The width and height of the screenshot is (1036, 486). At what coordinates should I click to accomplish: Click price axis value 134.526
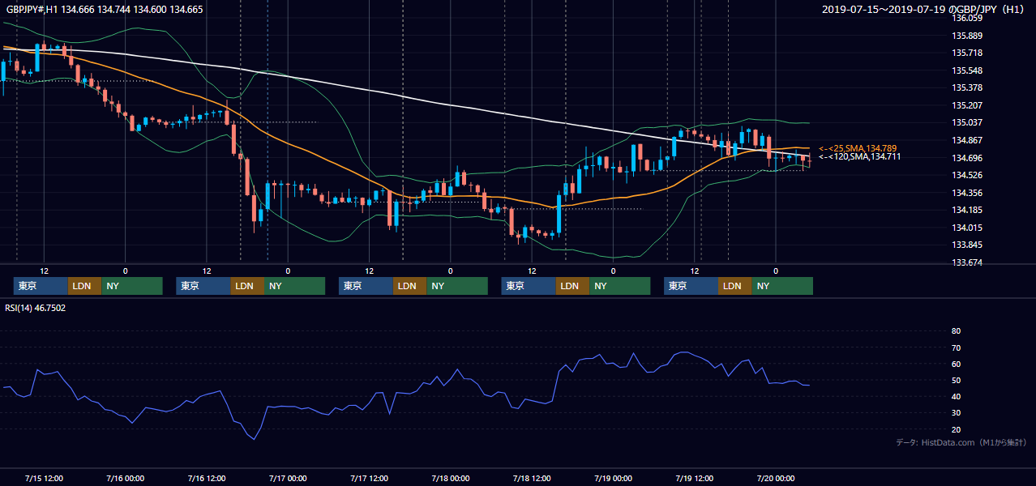click(x=967, y=175)
